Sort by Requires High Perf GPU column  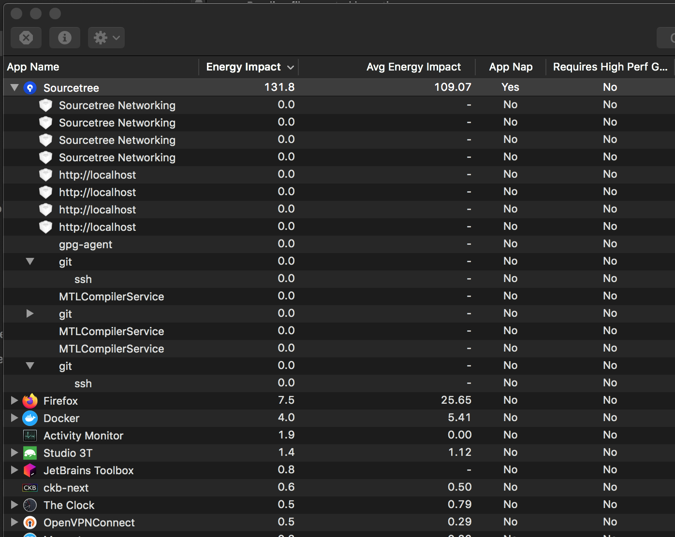point(610,67)
